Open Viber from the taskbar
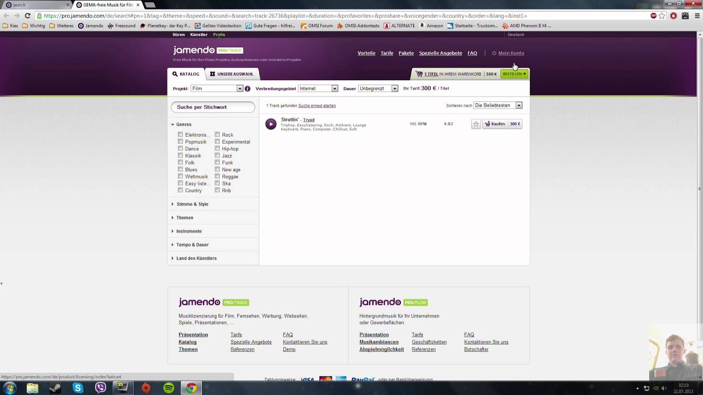 (x=101, y=388)
